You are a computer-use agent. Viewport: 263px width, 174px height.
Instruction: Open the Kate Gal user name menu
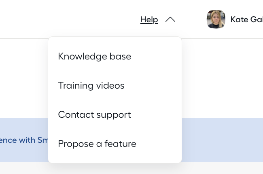(246, 19)
